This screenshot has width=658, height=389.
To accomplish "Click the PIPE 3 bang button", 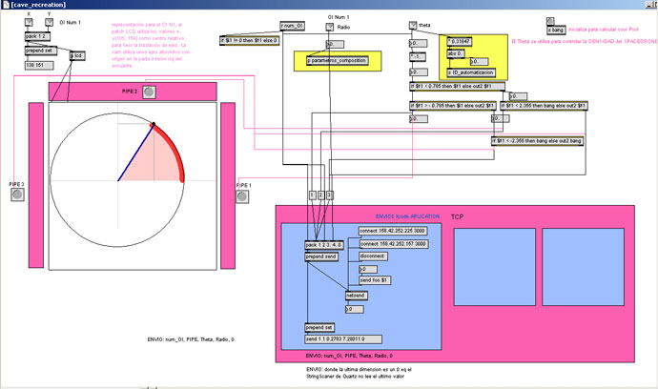I will [x=17, y=195].
